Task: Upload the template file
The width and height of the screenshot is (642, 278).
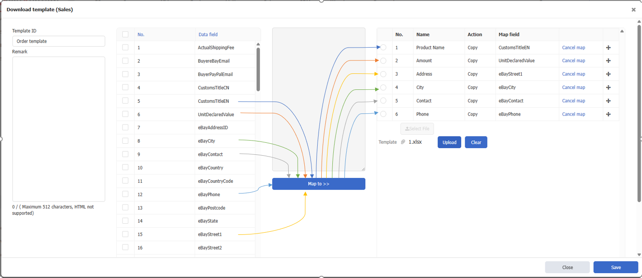Action: pyautogui.click(x=449, y=142)
